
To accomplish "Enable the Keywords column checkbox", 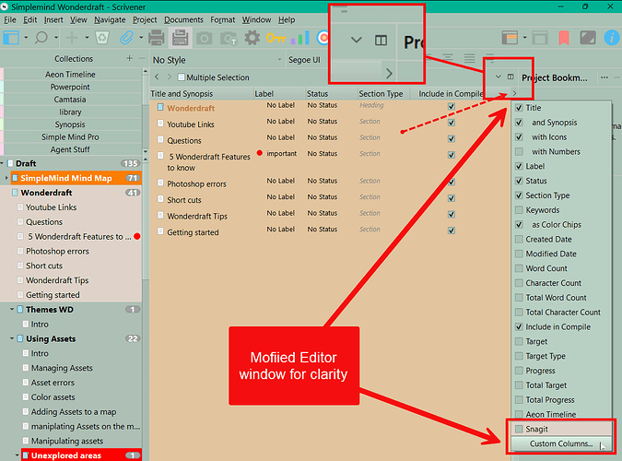I will 518,210.
